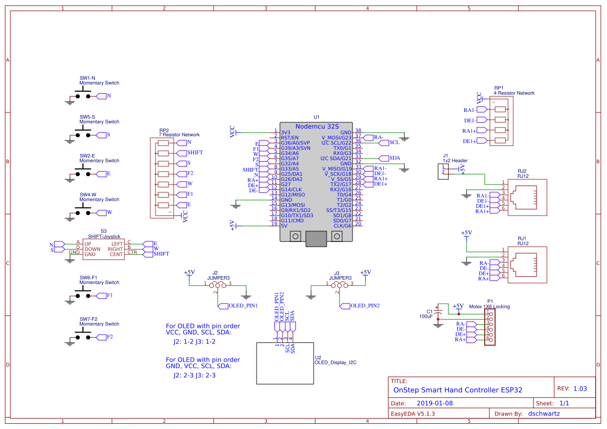The height and width of the screenshot is (429, 607).
Task: Click the 'CENT' pin label on S3
Action: tap(117, 254)
